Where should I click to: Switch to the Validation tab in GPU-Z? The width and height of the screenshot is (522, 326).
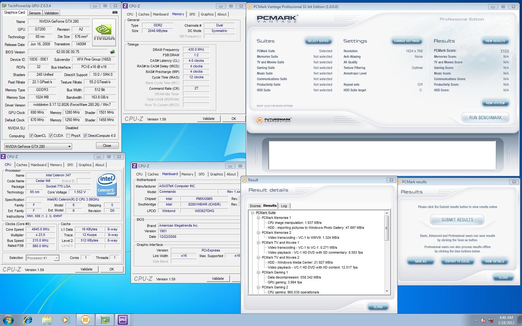coord(51,13)
